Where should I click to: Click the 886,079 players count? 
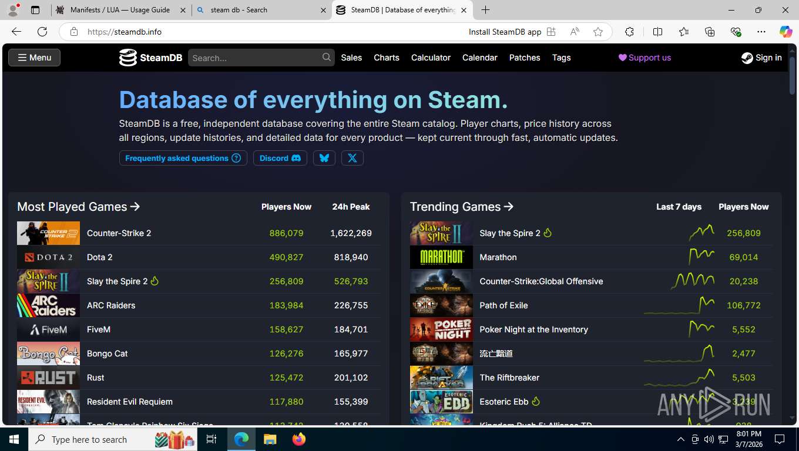coord(286,233)
